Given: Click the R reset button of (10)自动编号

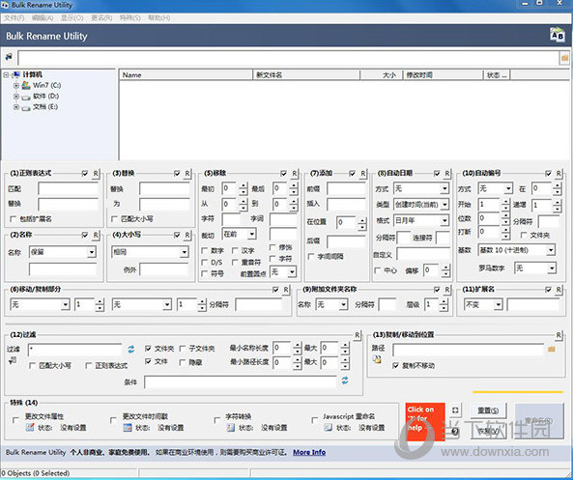Looking at the screenshot, I should (x=559, y=174).
